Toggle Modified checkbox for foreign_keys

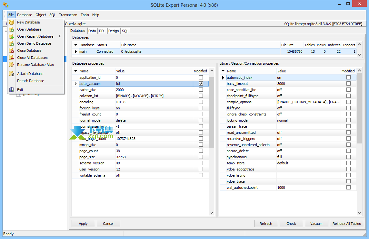(201, 108)
